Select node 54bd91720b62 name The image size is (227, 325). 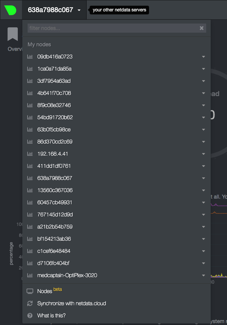click(x=55, y=117)
